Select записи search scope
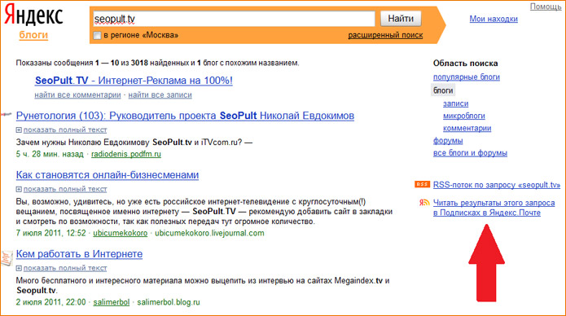Viewport: 566px width, 316px height. [x=455, y=103]
